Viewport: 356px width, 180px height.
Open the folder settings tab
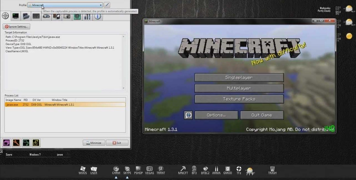pyautogui.click(x=26, y=16)
